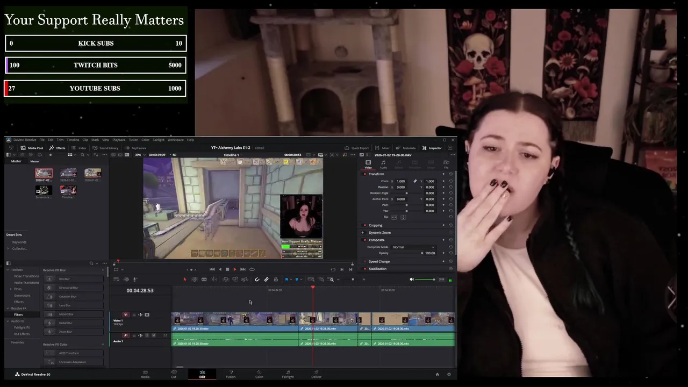688x387 pixels.
Task: Search the media pool with magnifier icon
Action: point(82,155)
